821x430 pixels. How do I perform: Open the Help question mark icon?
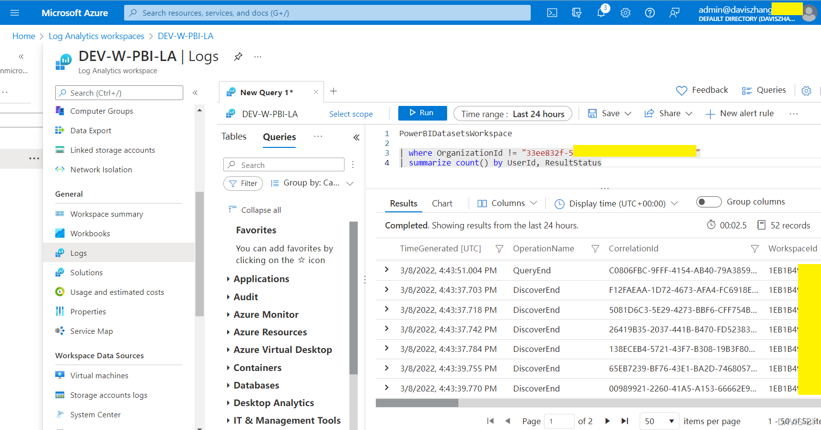[x=650, y=13]
